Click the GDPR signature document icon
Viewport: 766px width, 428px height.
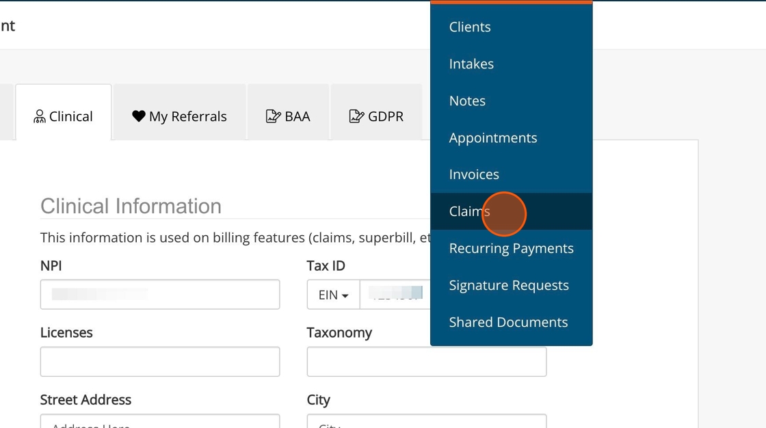356,116
